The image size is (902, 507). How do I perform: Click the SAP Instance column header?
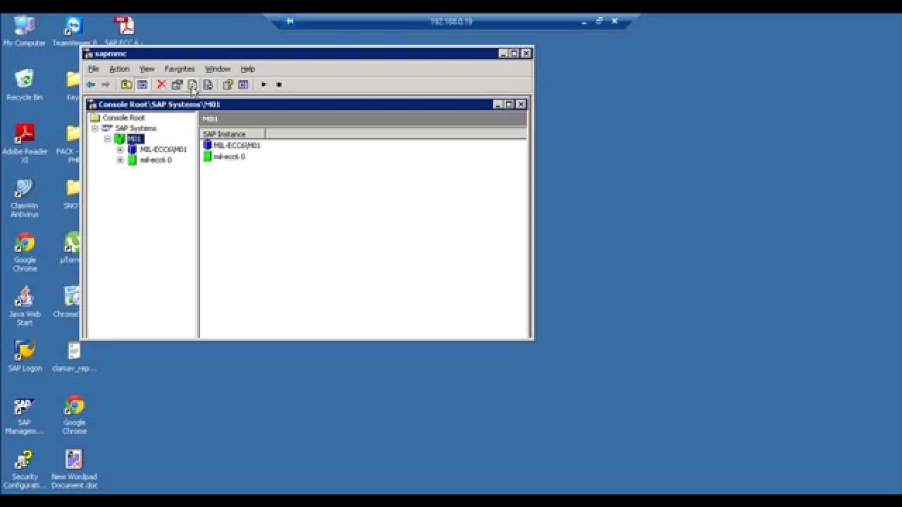coord(233,134)
